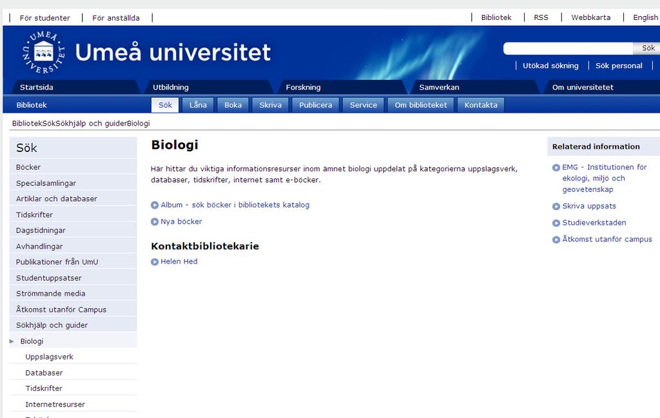Image resolution: width=660 pixels, height=418 pixels.
Task: Open Artiklar och databaser in sidebar
Action: tap(73, 198)
